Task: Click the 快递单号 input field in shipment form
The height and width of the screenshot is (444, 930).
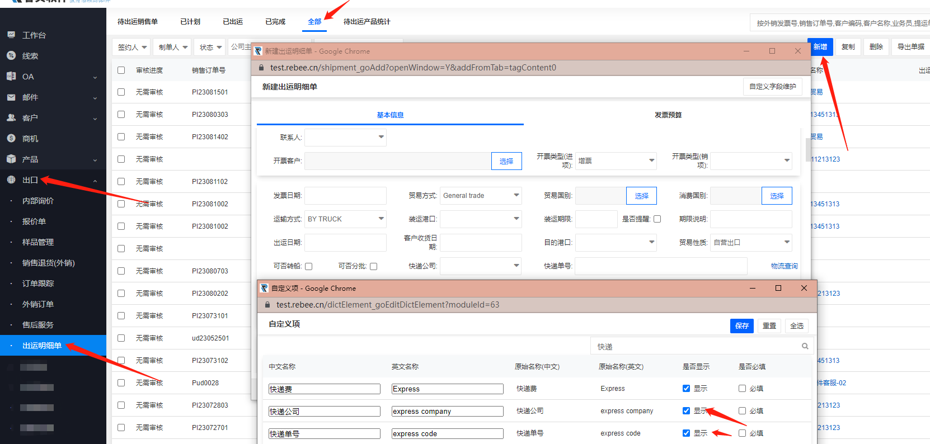Action: click(661, 266)
